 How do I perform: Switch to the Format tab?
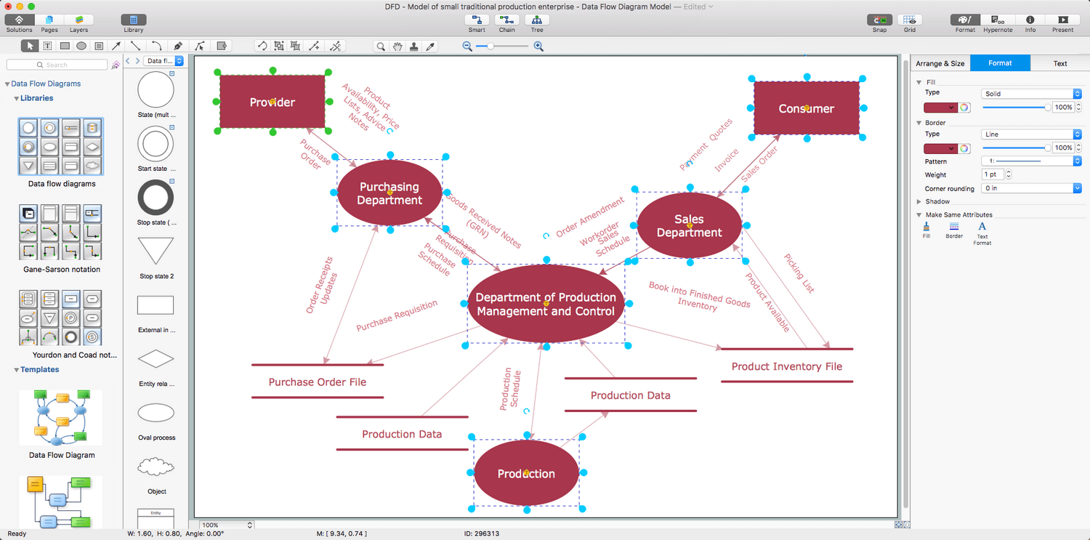(1000, 63)
